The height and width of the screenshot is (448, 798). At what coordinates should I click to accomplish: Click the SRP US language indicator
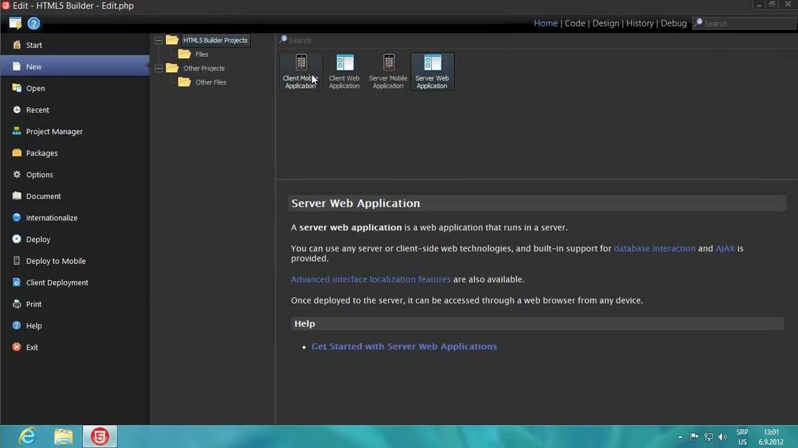pos(742,437)
